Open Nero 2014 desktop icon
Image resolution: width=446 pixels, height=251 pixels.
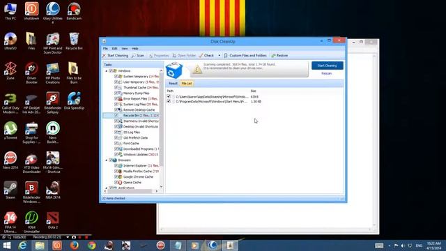[10, 160]
